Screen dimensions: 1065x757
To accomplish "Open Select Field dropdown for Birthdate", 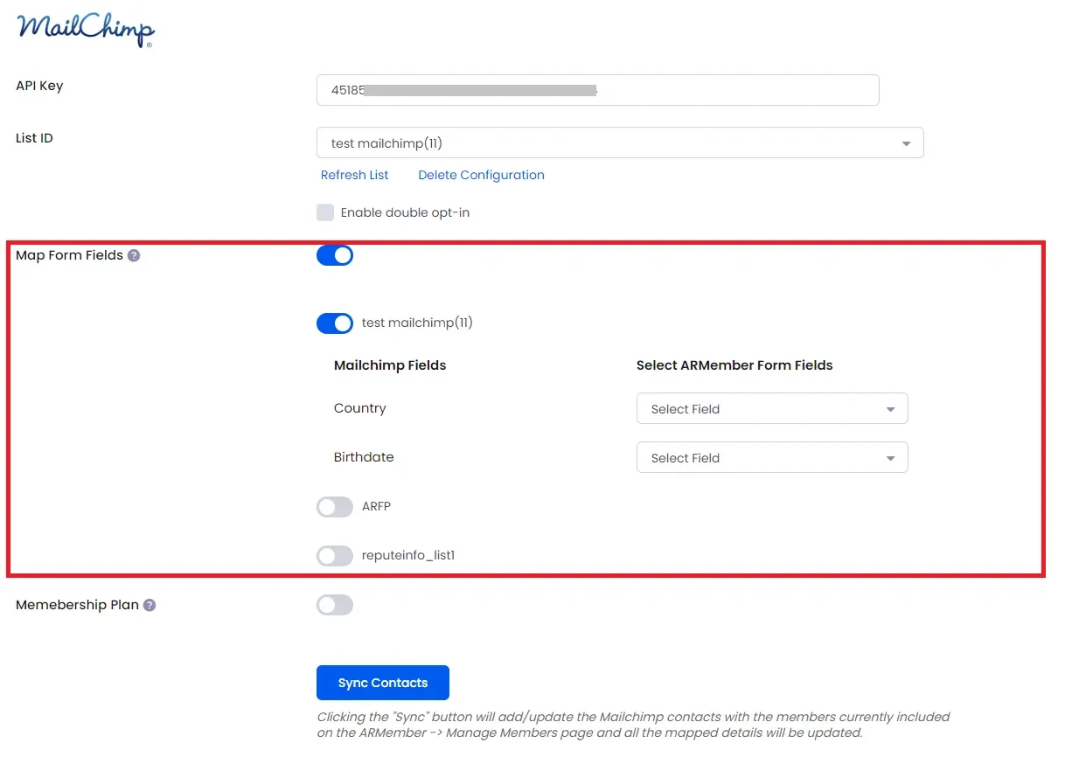I will point(772,457).
